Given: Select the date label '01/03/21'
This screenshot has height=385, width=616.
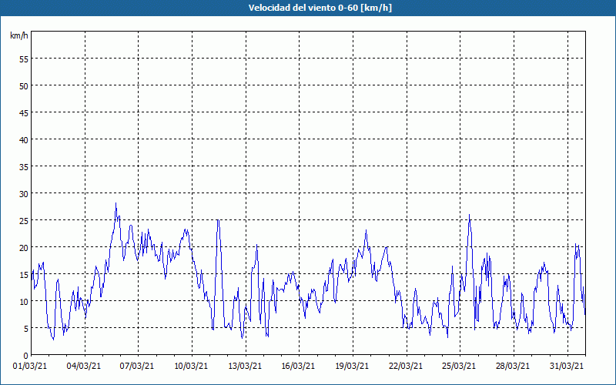Looking at the screenshot, I should pyautogui.click(x=30, y=366).
